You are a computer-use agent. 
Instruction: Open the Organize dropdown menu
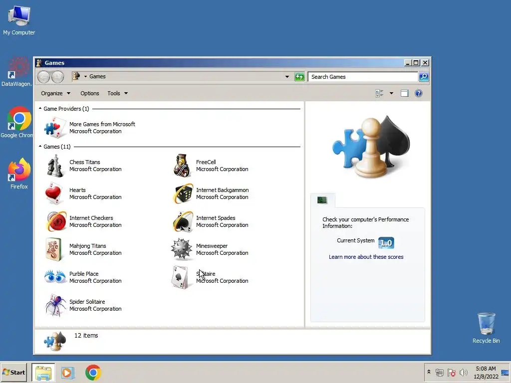tap(56, 93)
